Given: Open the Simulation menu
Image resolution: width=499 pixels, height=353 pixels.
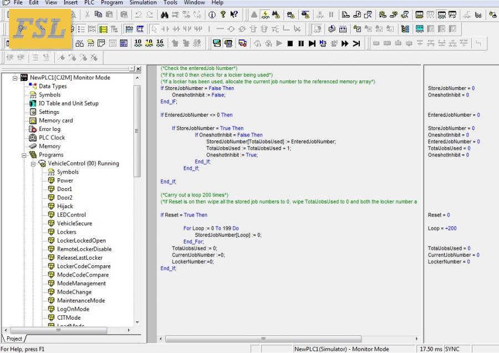Looking at the screenshot, I should pyautogui.click(x=142, y=3).
